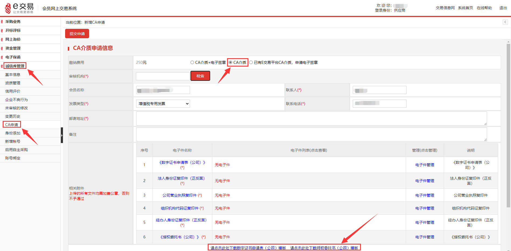
Task: Click the red icon beside 采购业务
Action: [x=2, y=22]
